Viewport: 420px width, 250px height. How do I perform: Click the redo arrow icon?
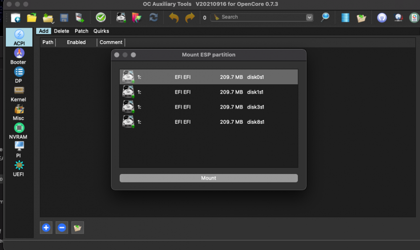[x=190, y=18]
